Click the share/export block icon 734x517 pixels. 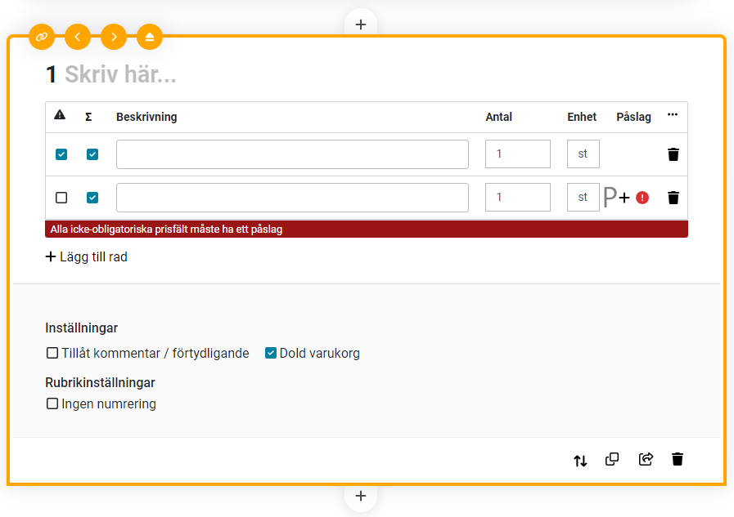click(646, 460)
